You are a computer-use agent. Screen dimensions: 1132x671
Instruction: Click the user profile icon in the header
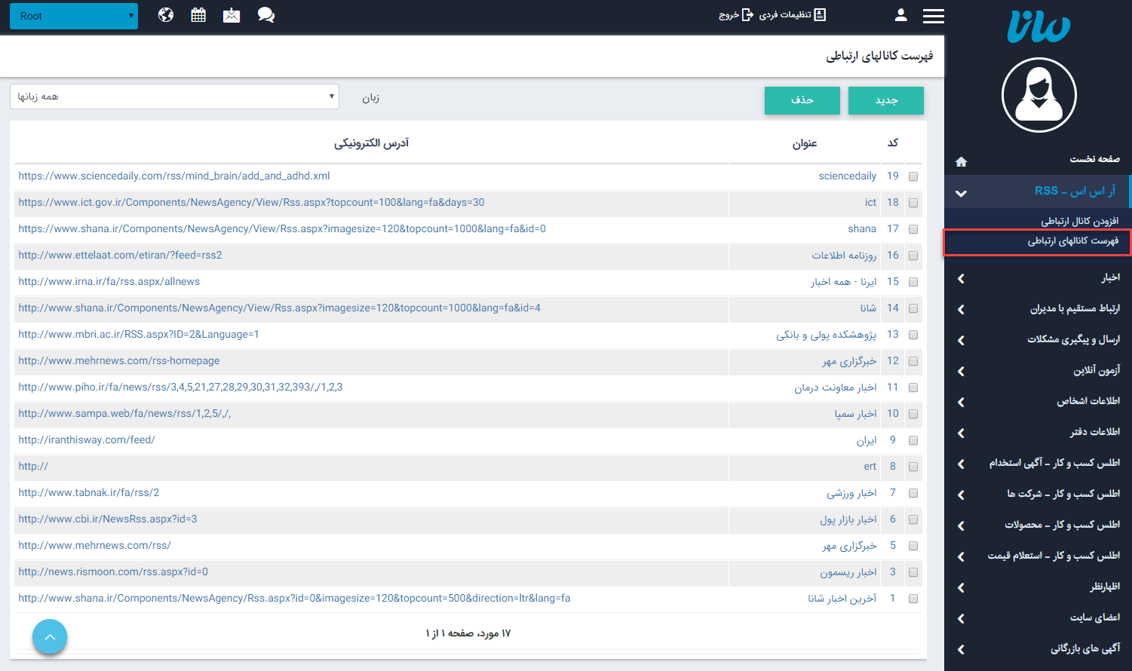[x=900, y=14]
